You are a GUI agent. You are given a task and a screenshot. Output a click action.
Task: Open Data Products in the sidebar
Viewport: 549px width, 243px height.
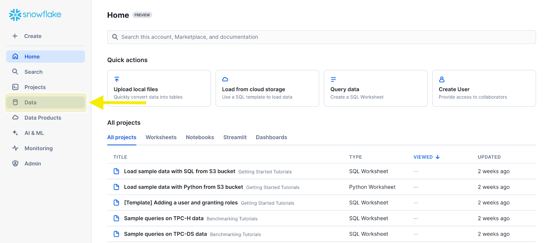pyautogui.click(x=45, y=118)
